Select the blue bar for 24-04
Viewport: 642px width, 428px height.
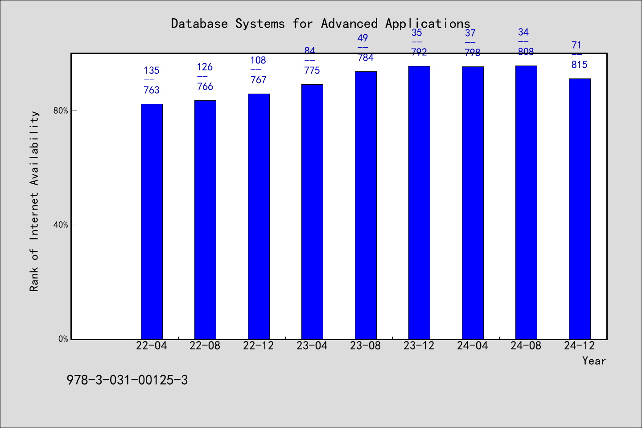tap(473, 202)
